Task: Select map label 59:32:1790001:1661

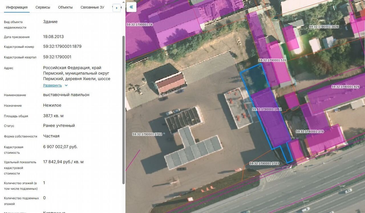Action: click(x=267, y=109)
